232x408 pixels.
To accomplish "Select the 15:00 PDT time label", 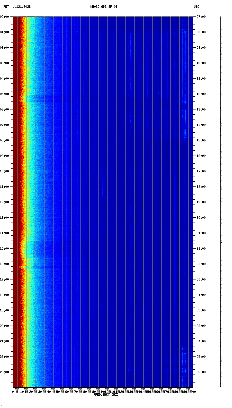I will [4, 249].
